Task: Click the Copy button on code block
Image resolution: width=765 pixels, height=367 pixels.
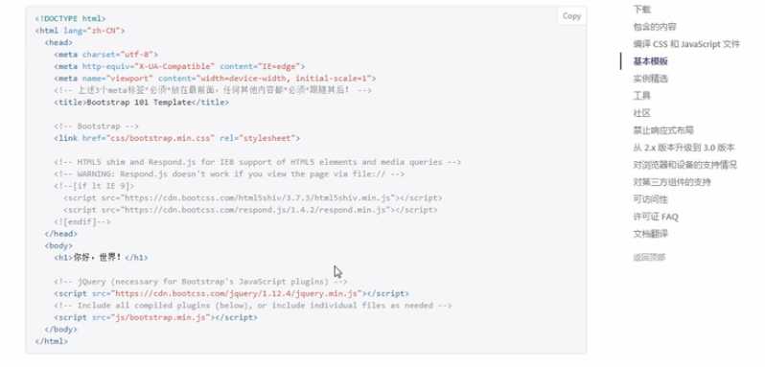Action: tap(571, 16)
